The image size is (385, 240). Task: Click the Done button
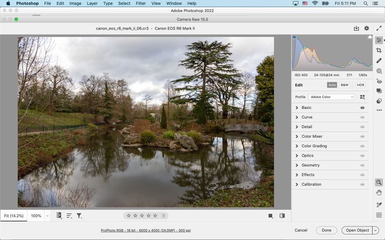[x=326, y=230]
